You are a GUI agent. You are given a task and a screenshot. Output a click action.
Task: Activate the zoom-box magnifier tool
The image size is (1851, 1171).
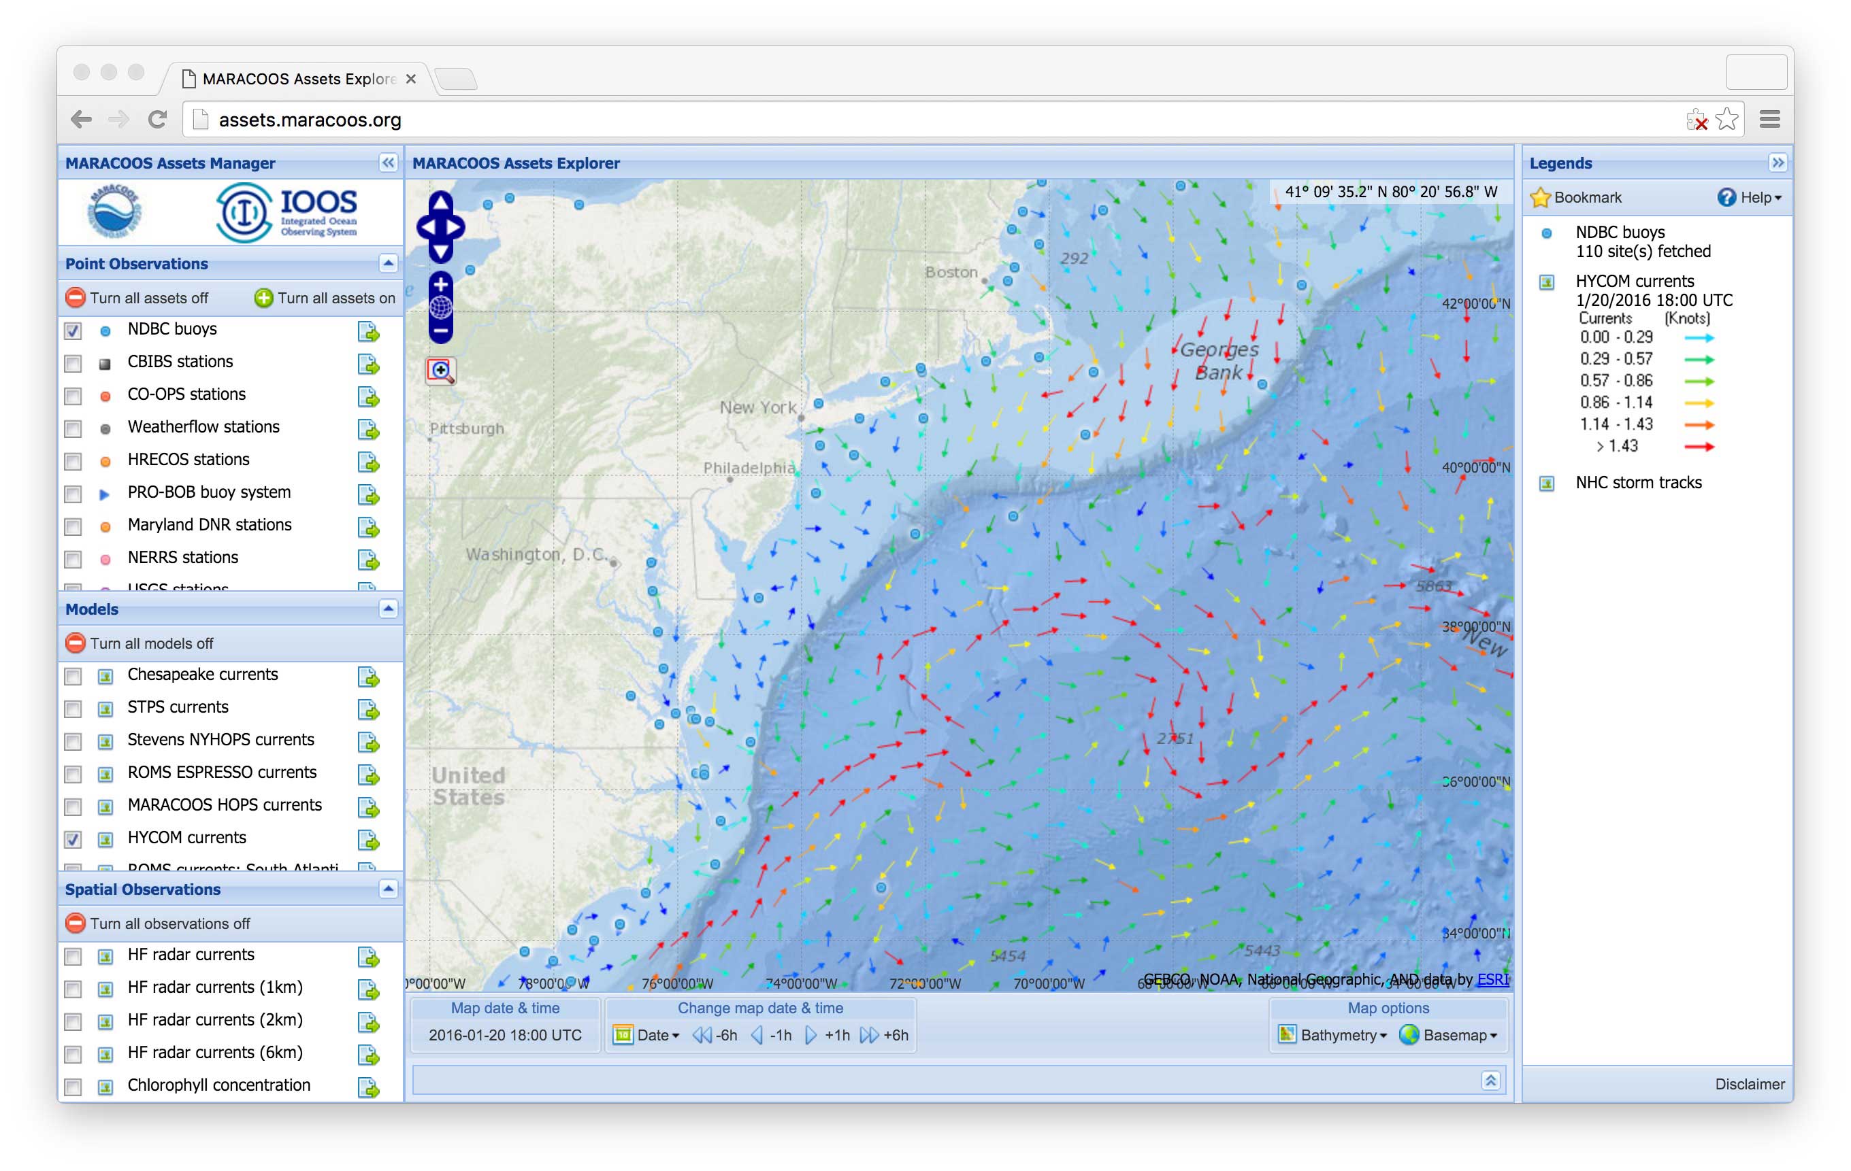tap(440, 371)
